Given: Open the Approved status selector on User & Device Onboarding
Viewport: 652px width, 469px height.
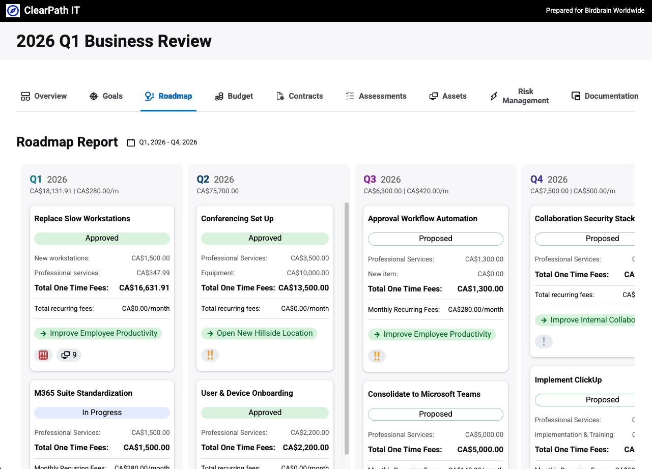Looking at the screenshot, I should [265, 412].
